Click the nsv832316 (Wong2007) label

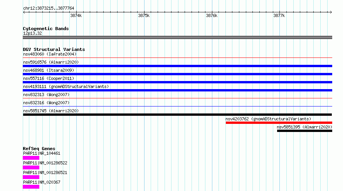(46, 103)
